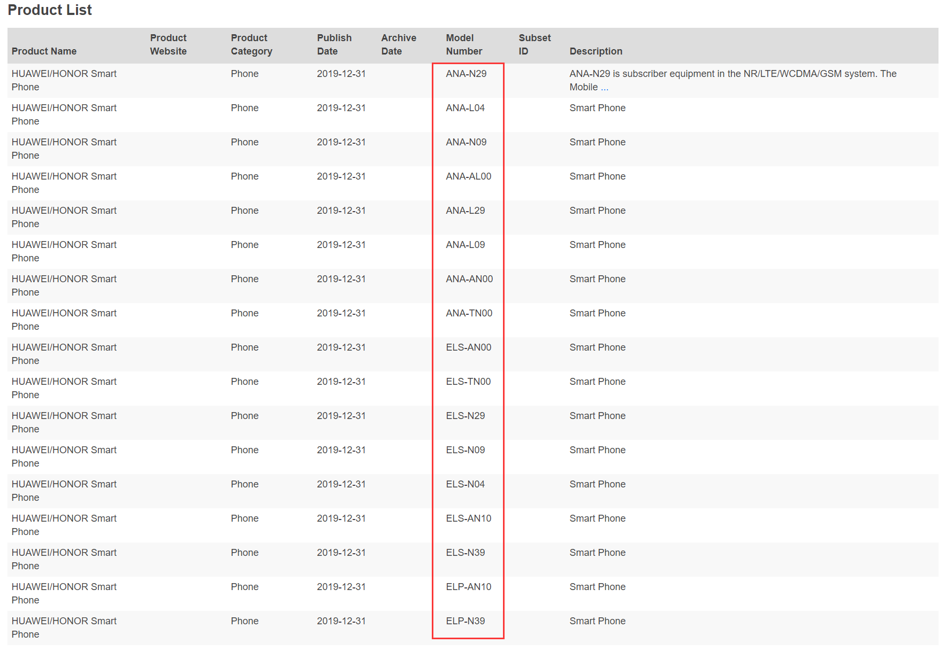Click the Product Name column header
The width and height of the screenshot is (946, 651).
point(44,51)
